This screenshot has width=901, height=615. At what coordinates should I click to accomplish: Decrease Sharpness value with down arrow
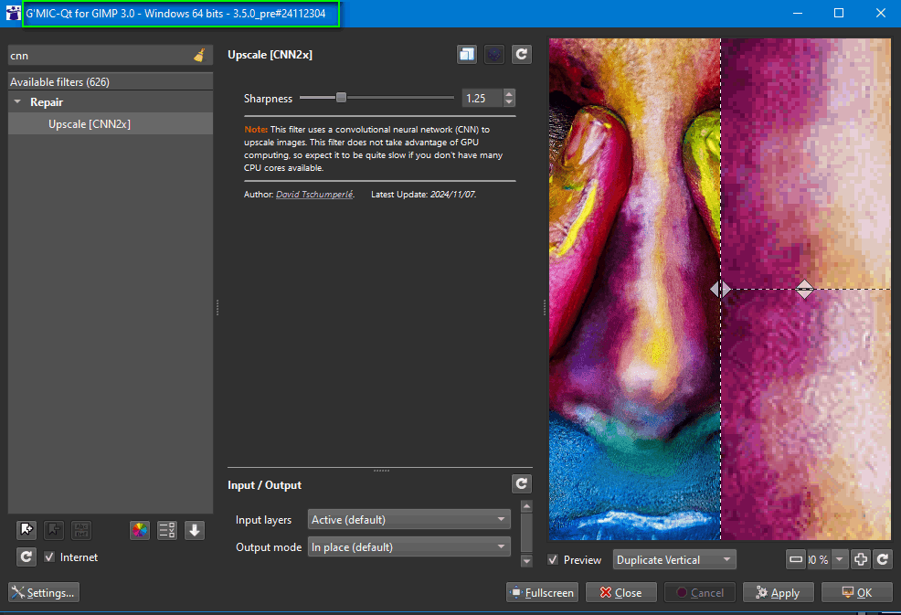(x=509, y=102)
